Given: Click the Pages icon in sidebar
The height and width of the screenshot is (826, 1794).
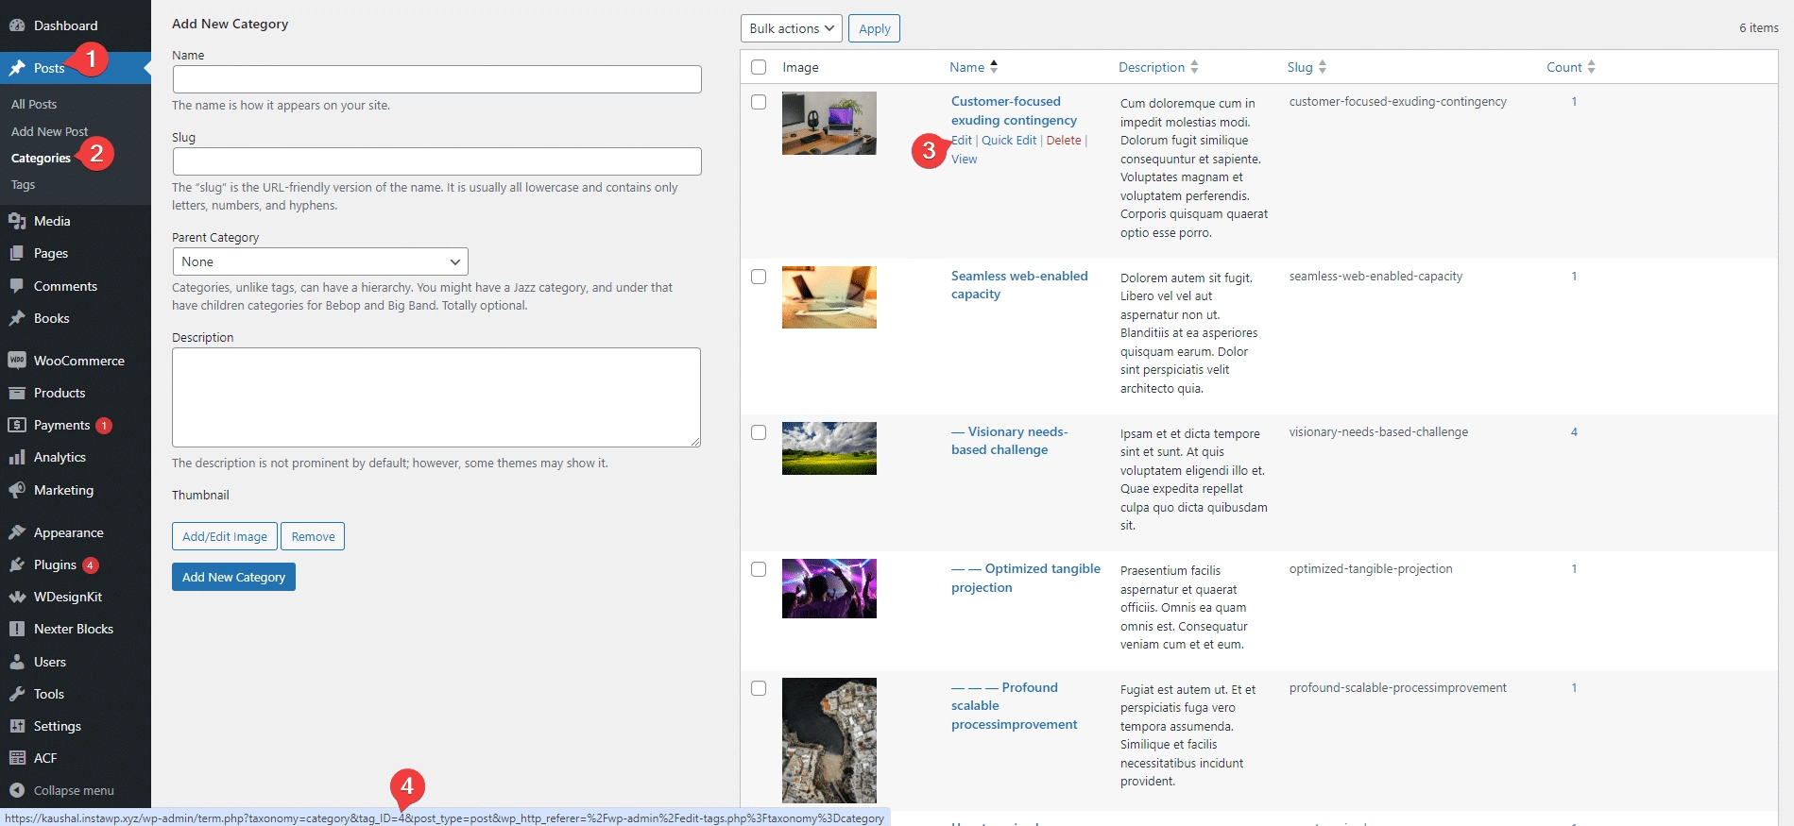Looking at the screenshot, I should point(17,253).
